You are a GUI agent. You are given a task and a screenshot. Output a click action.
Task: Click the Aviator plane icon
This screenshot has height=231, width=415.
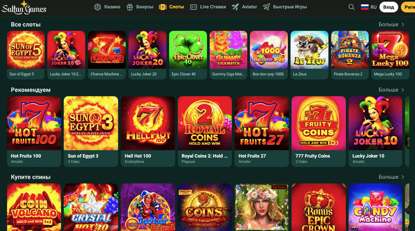(235, 7)
